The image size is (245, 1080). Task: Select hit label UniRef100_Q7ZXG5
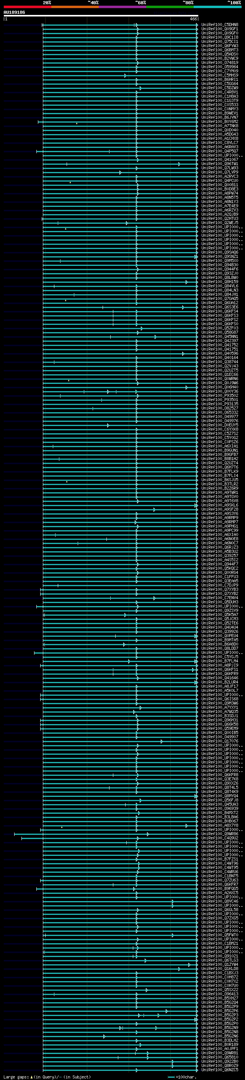[x=220, y=918]
